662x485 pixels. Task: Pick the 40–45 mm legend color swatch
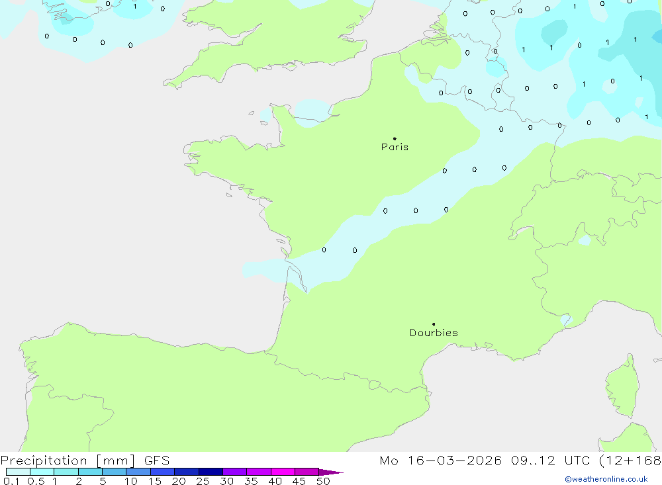coord(283,472)
